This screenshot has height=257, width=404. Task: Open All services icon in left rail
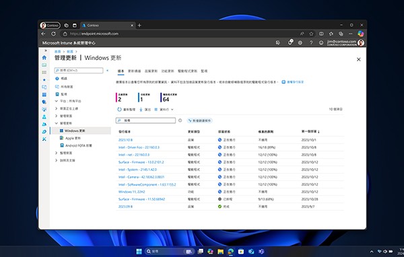(44, 73)
